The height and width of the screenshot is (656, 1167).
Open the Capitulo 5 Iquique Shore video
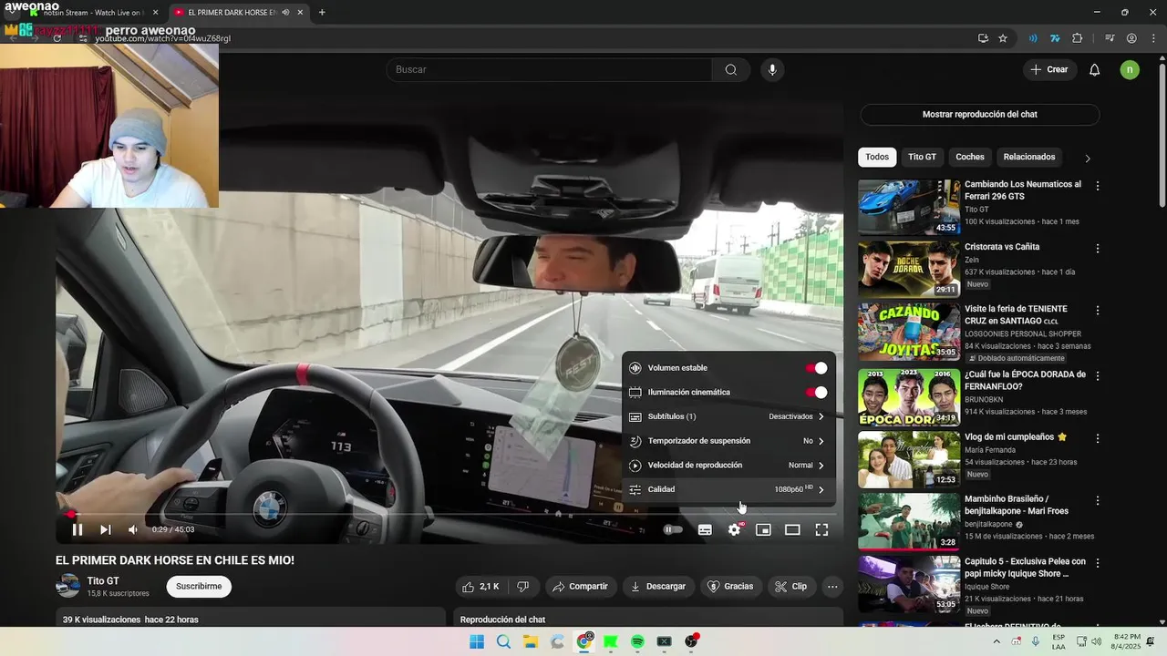coord(909,584)
